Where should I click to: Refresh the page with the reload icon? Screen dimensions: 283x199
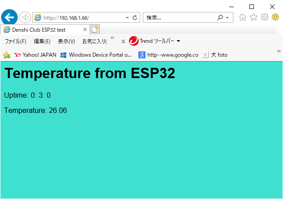click(135, 18)
